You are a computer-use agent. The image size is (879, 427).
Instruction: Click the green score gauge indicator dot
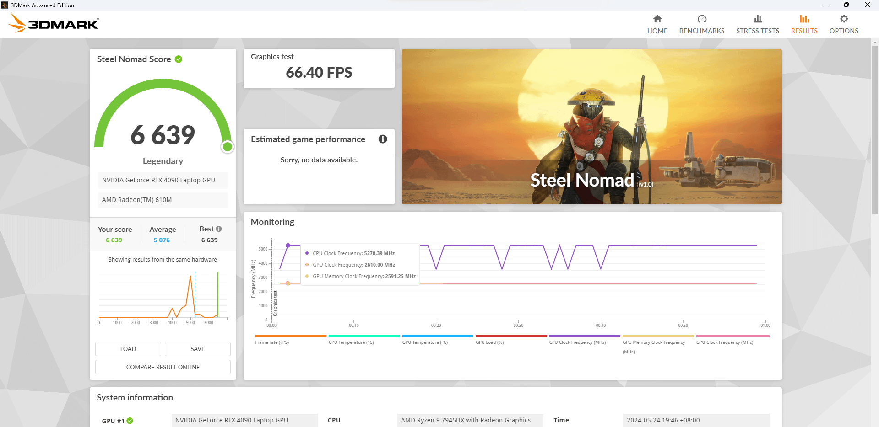[228, 147]
